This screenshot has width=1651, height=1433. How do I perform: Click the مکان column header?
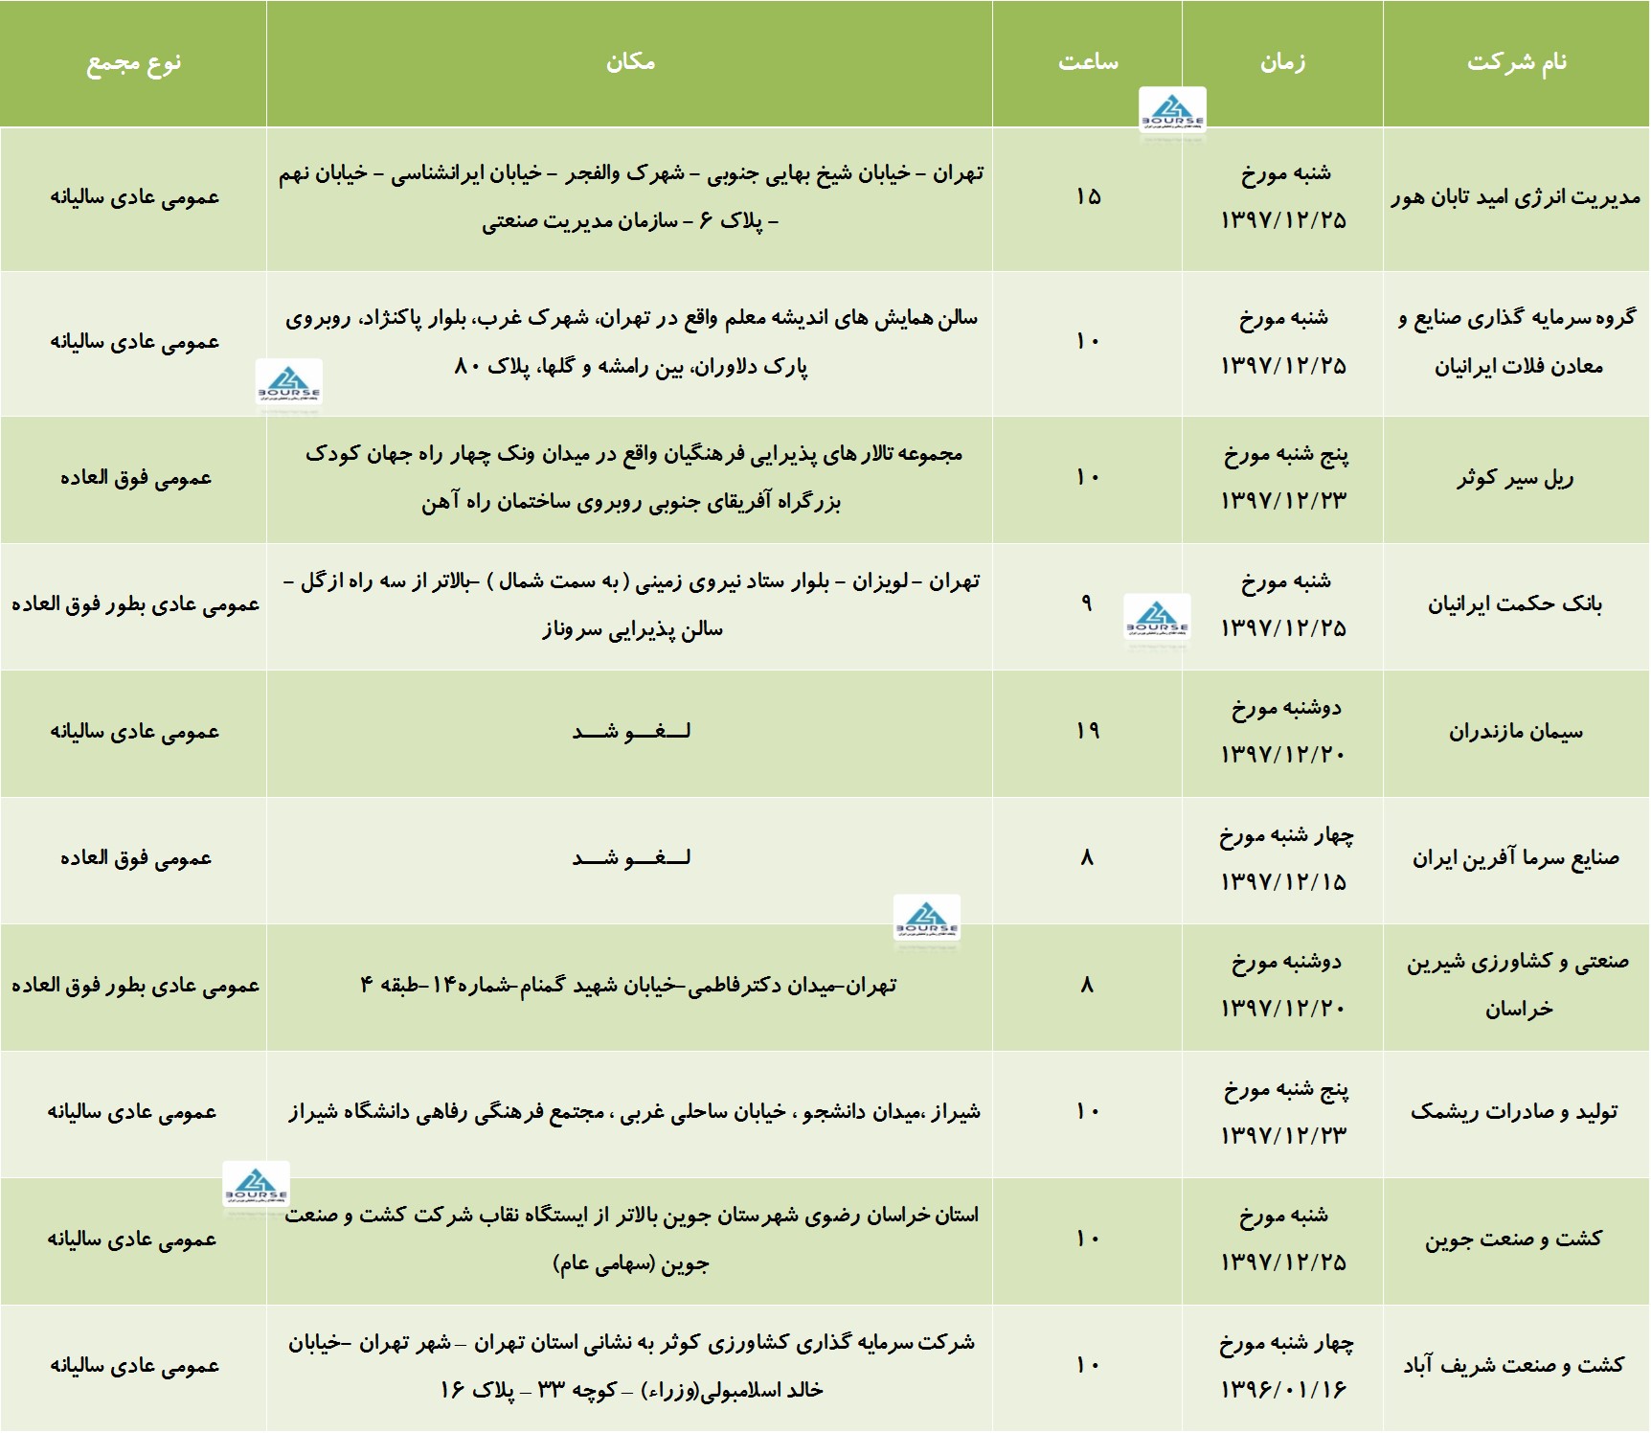630,62
